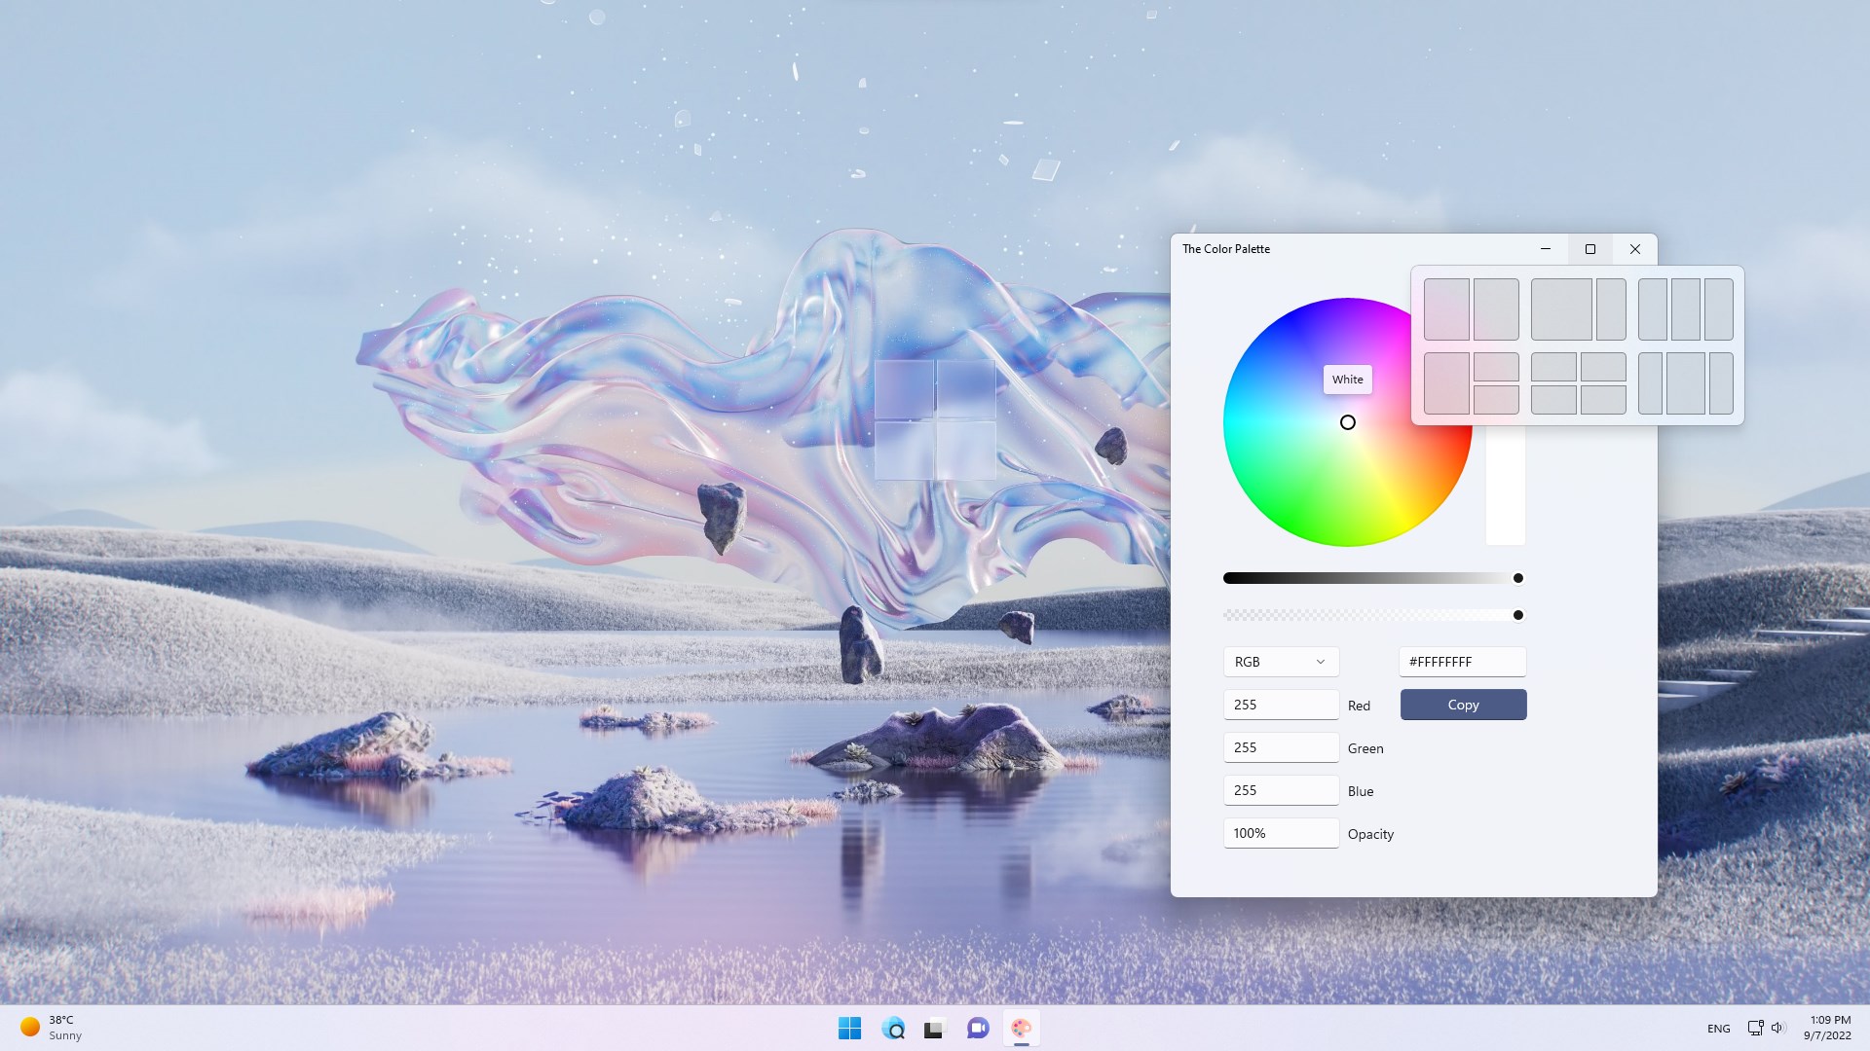Screen dimensions: 1870x1051
Task: Open the Teams Chat taskbar icon
Action: click(978, 1028)
